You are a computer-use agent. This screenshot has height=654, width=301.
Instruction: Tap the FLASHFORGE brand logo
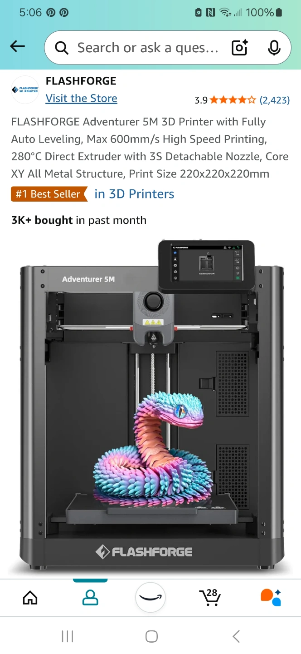tap(25, 89)
